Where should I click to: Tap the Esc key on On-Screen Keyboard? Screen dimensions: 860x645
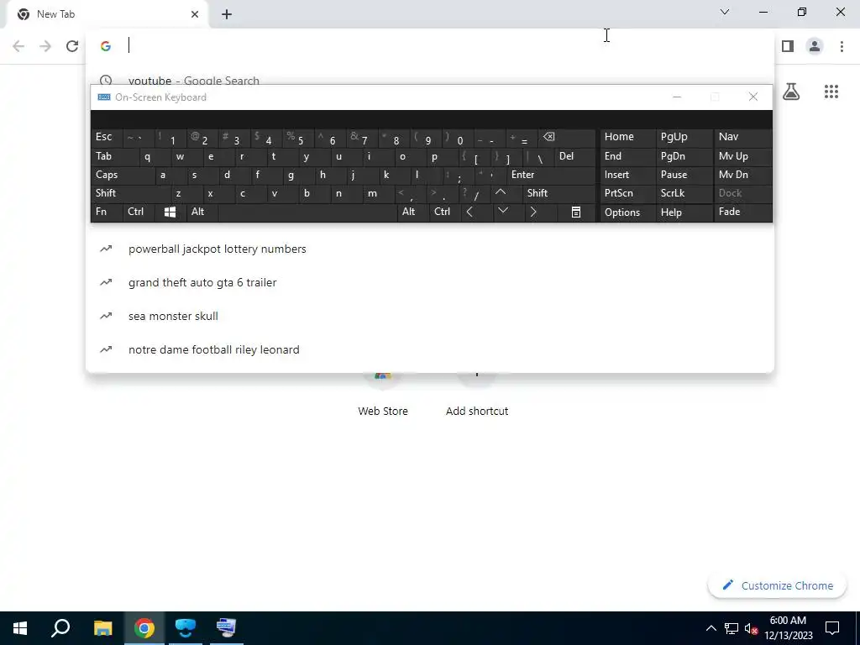click(x=107, y=137)
